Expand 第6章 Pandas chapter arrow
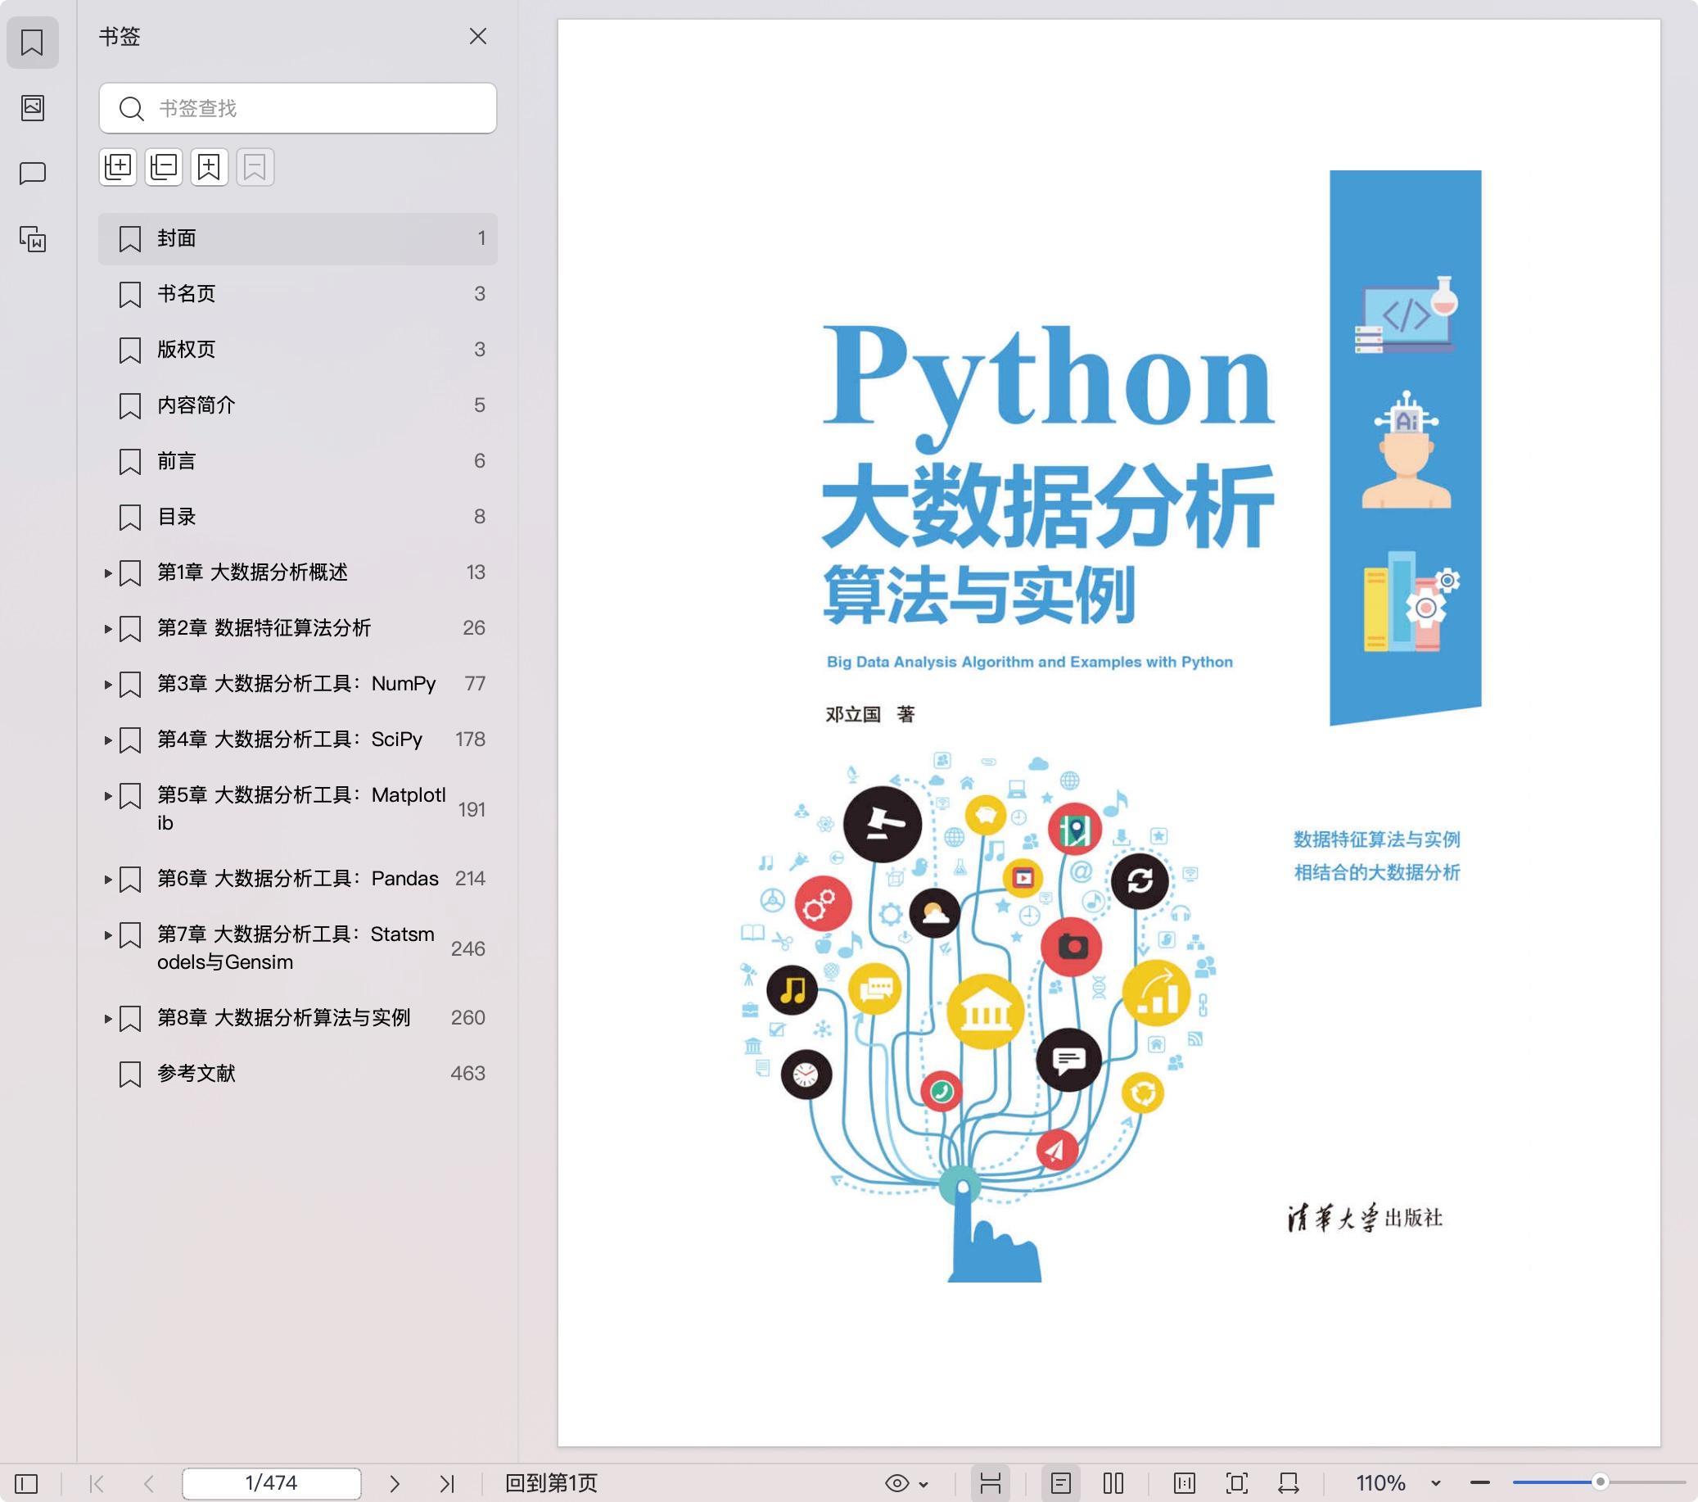Screen dimensions: 1698x1502 pos(108,879)
